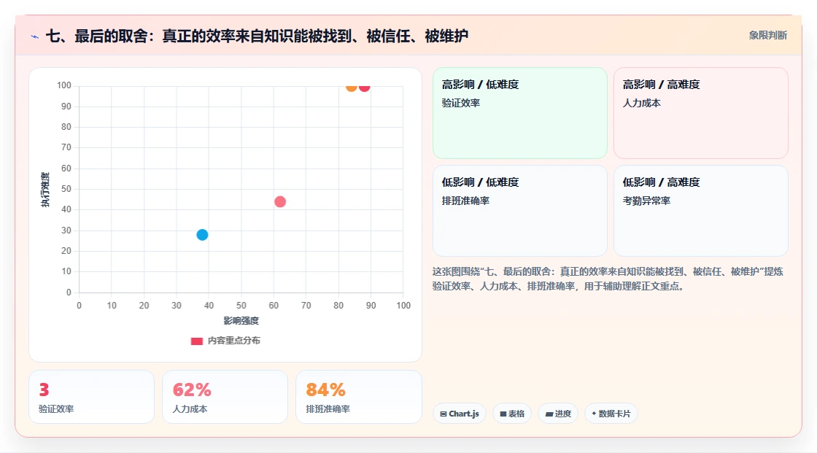Click the red data point near 88
Viewport: 817px width, 453px height.
[x=364, y=87]
